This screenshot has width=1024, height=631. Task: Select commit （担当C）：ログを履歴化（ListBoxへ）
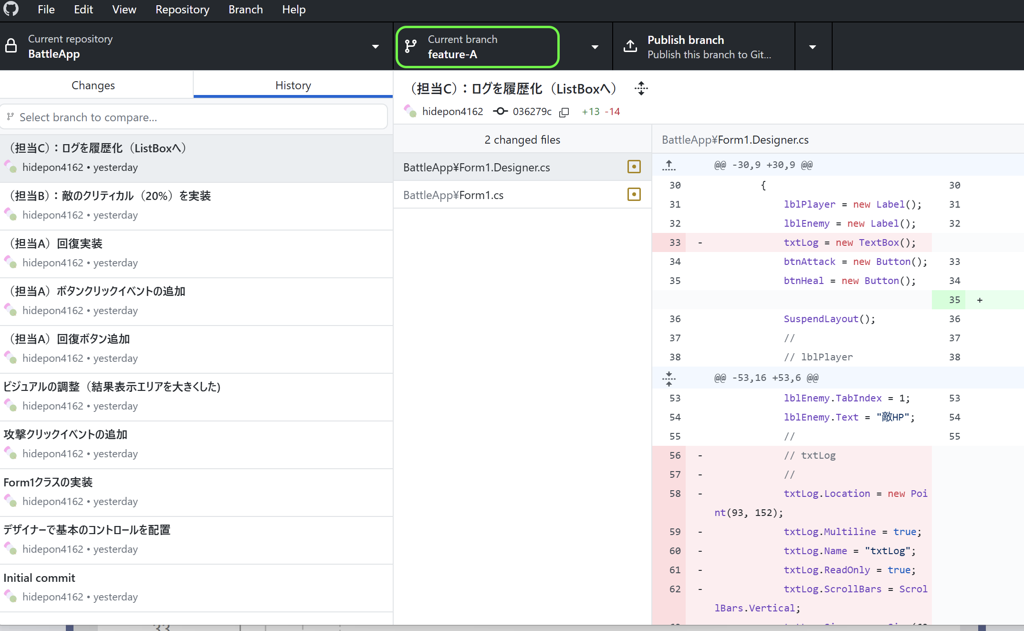click(196, 158)
